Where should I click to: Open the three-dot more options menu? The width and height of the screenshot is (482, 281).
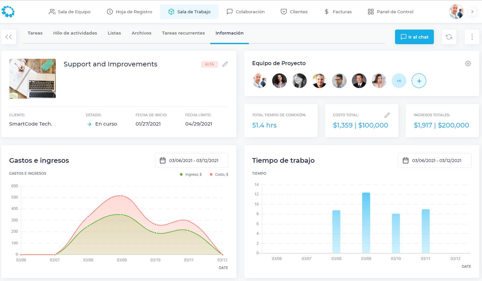472,37
